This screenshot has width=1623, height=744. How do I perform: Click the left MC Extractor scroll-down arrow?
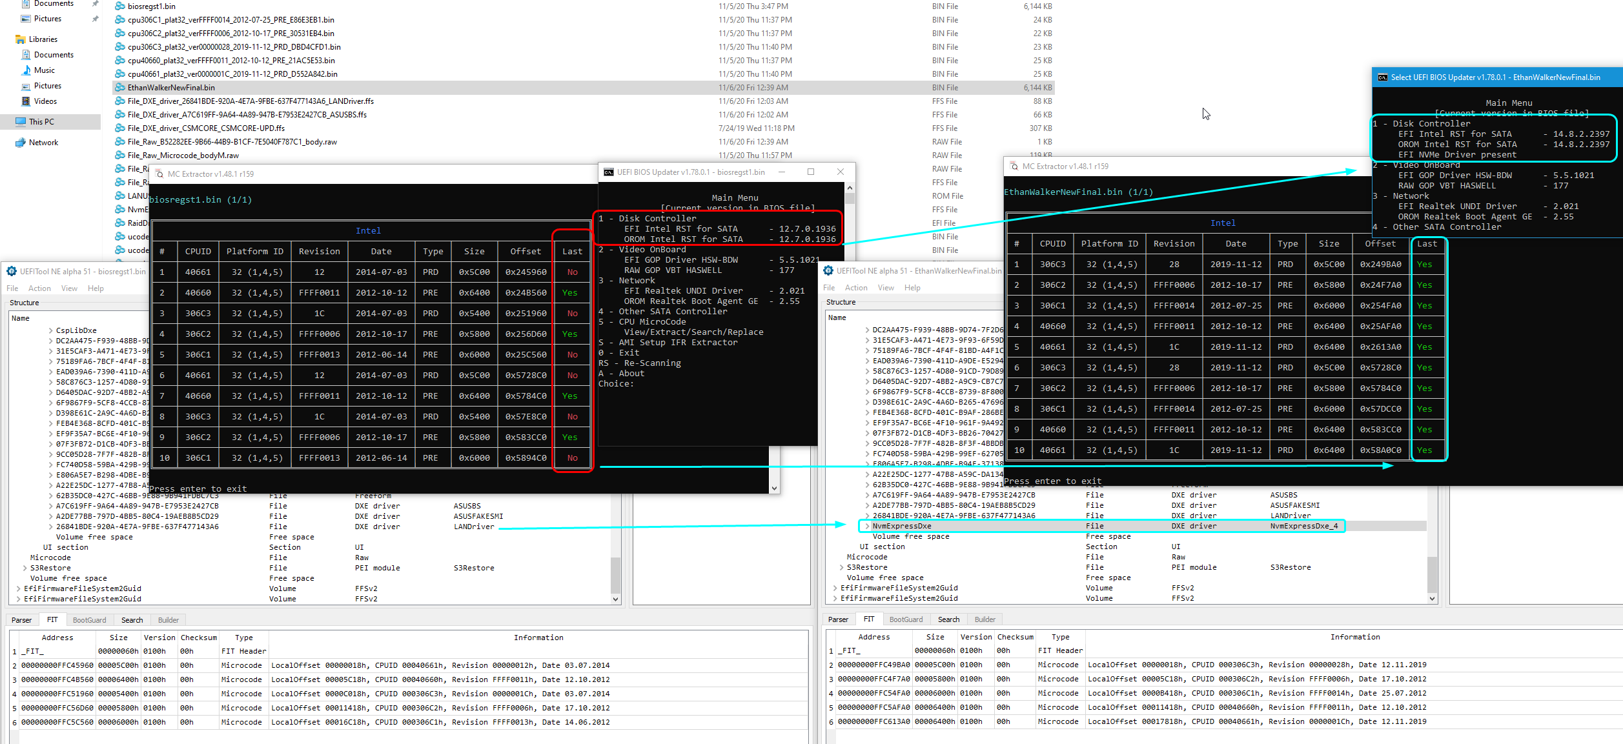[774, 488]
